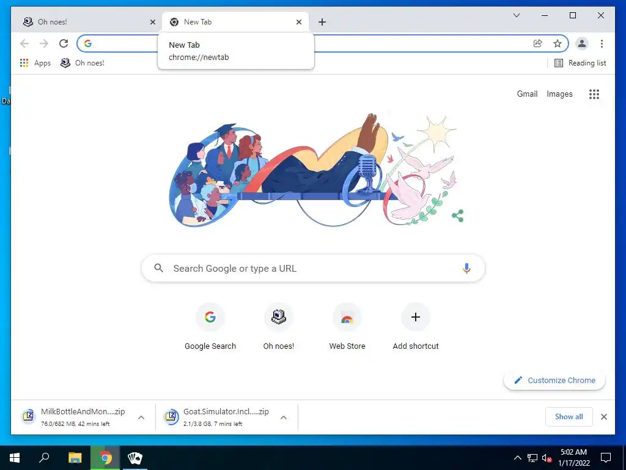Image resolution: width=626 pixels, height=470 pixels.
Task: Open File Explorer from taskbar
Action: point(75,458)
